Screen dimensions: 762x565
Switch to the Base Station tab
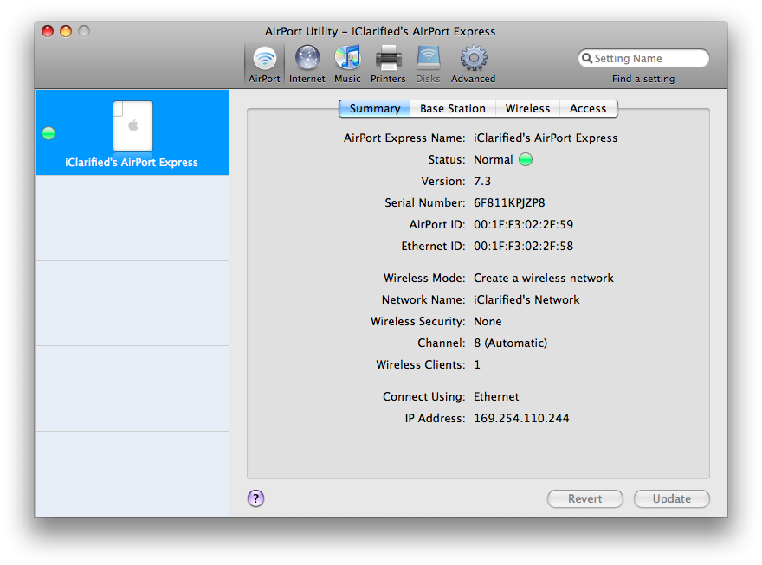(x=452, y=109)
